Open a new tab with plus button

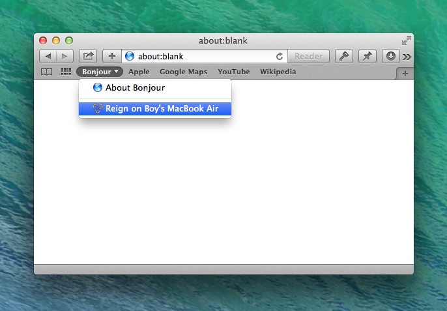[405, 74]
